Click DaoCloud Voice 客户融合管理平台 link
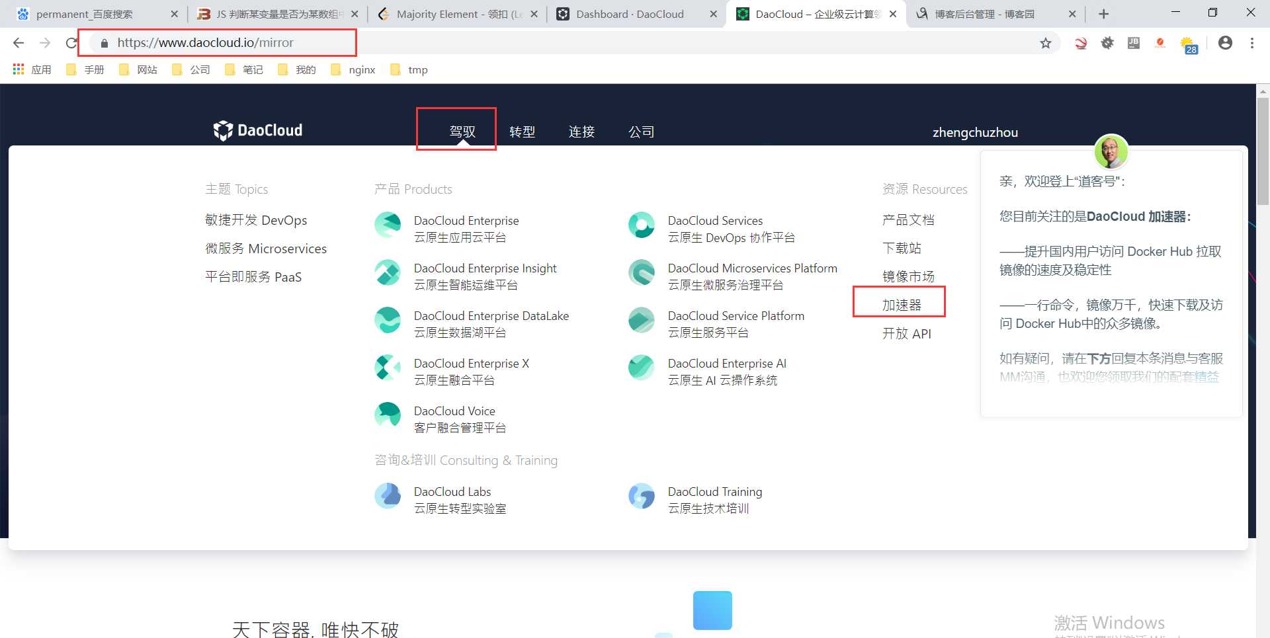 coord(460,419)
